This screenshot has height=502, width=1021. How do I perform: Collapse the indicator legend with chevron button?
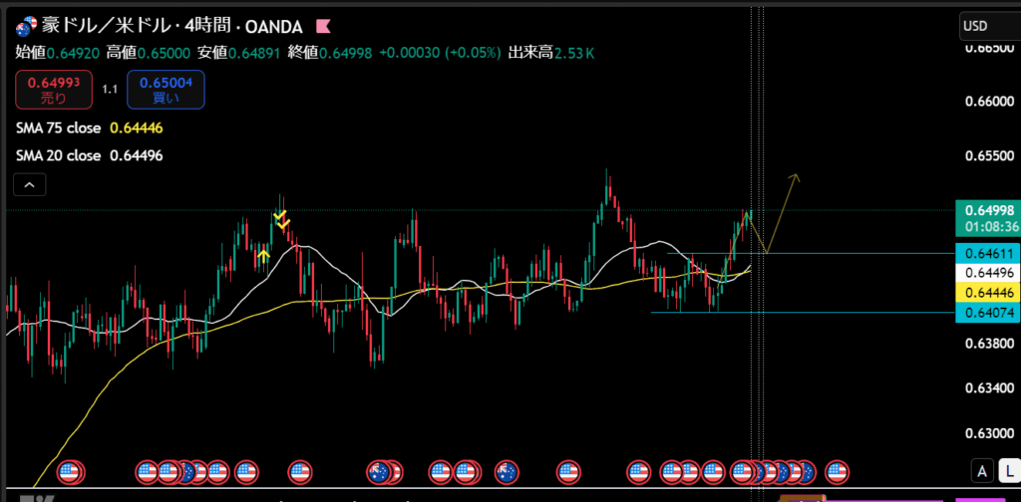[x=29, y=185]
